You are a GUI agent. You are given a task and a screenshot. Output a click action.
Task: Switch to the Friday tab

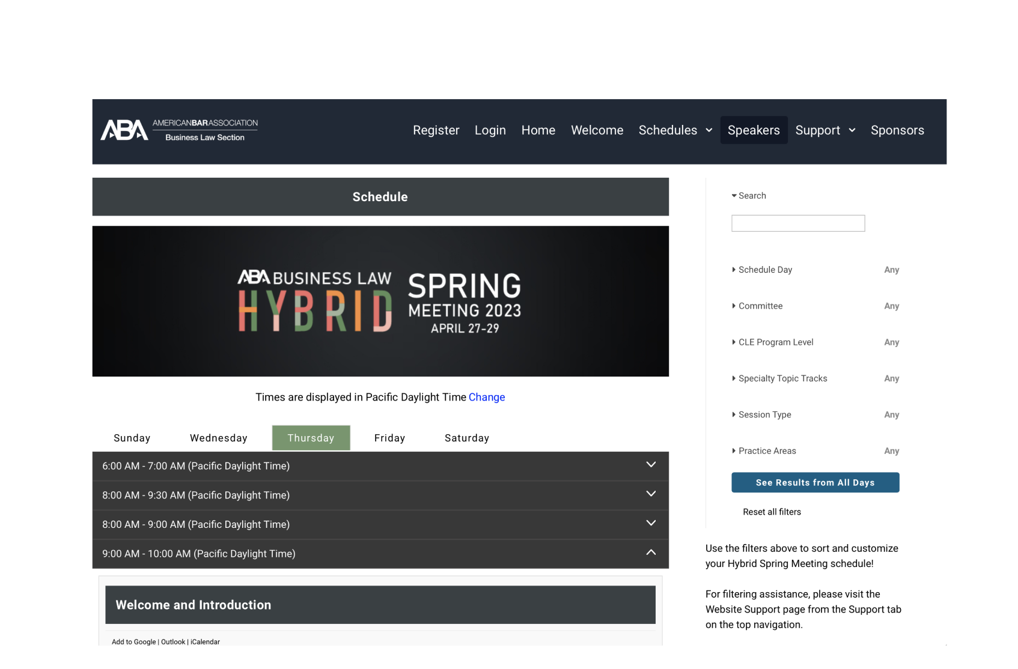click(x=389, y=438)
